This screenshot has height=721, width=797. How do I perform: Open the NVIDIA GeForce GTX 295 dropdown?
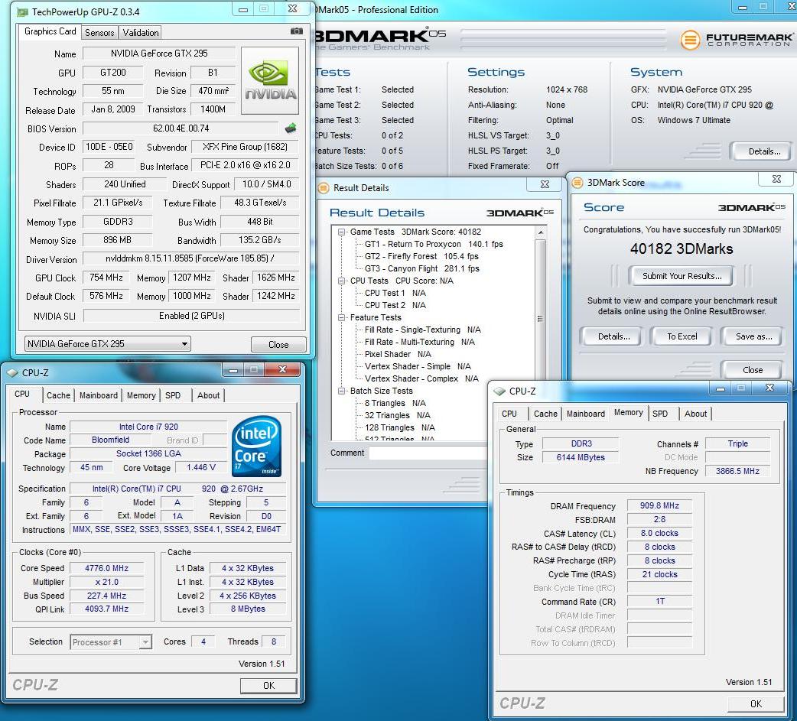click(108, 344)
